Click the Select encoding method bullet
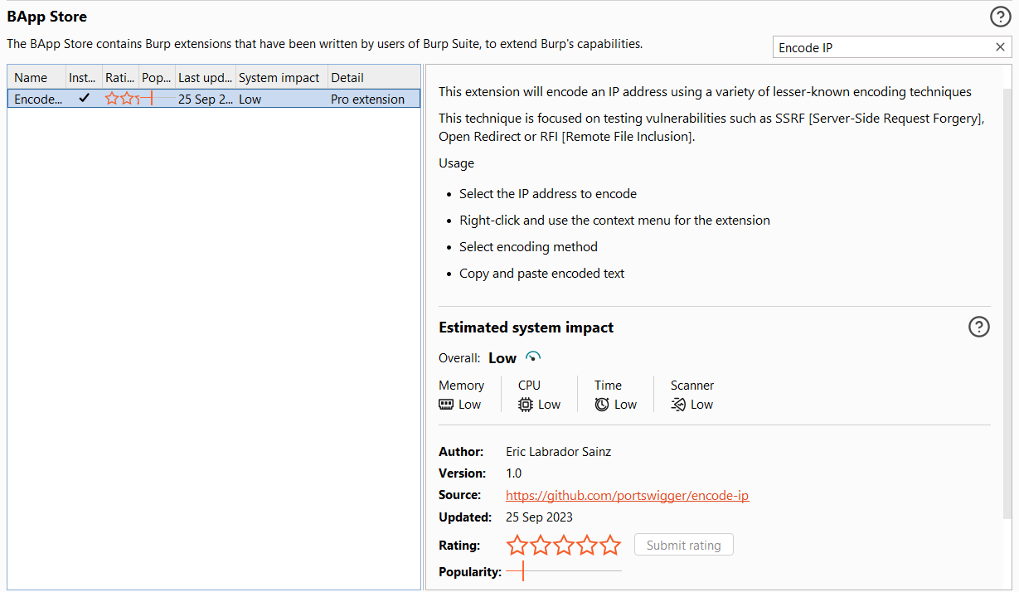The image size is (1019, 592). 528,246
